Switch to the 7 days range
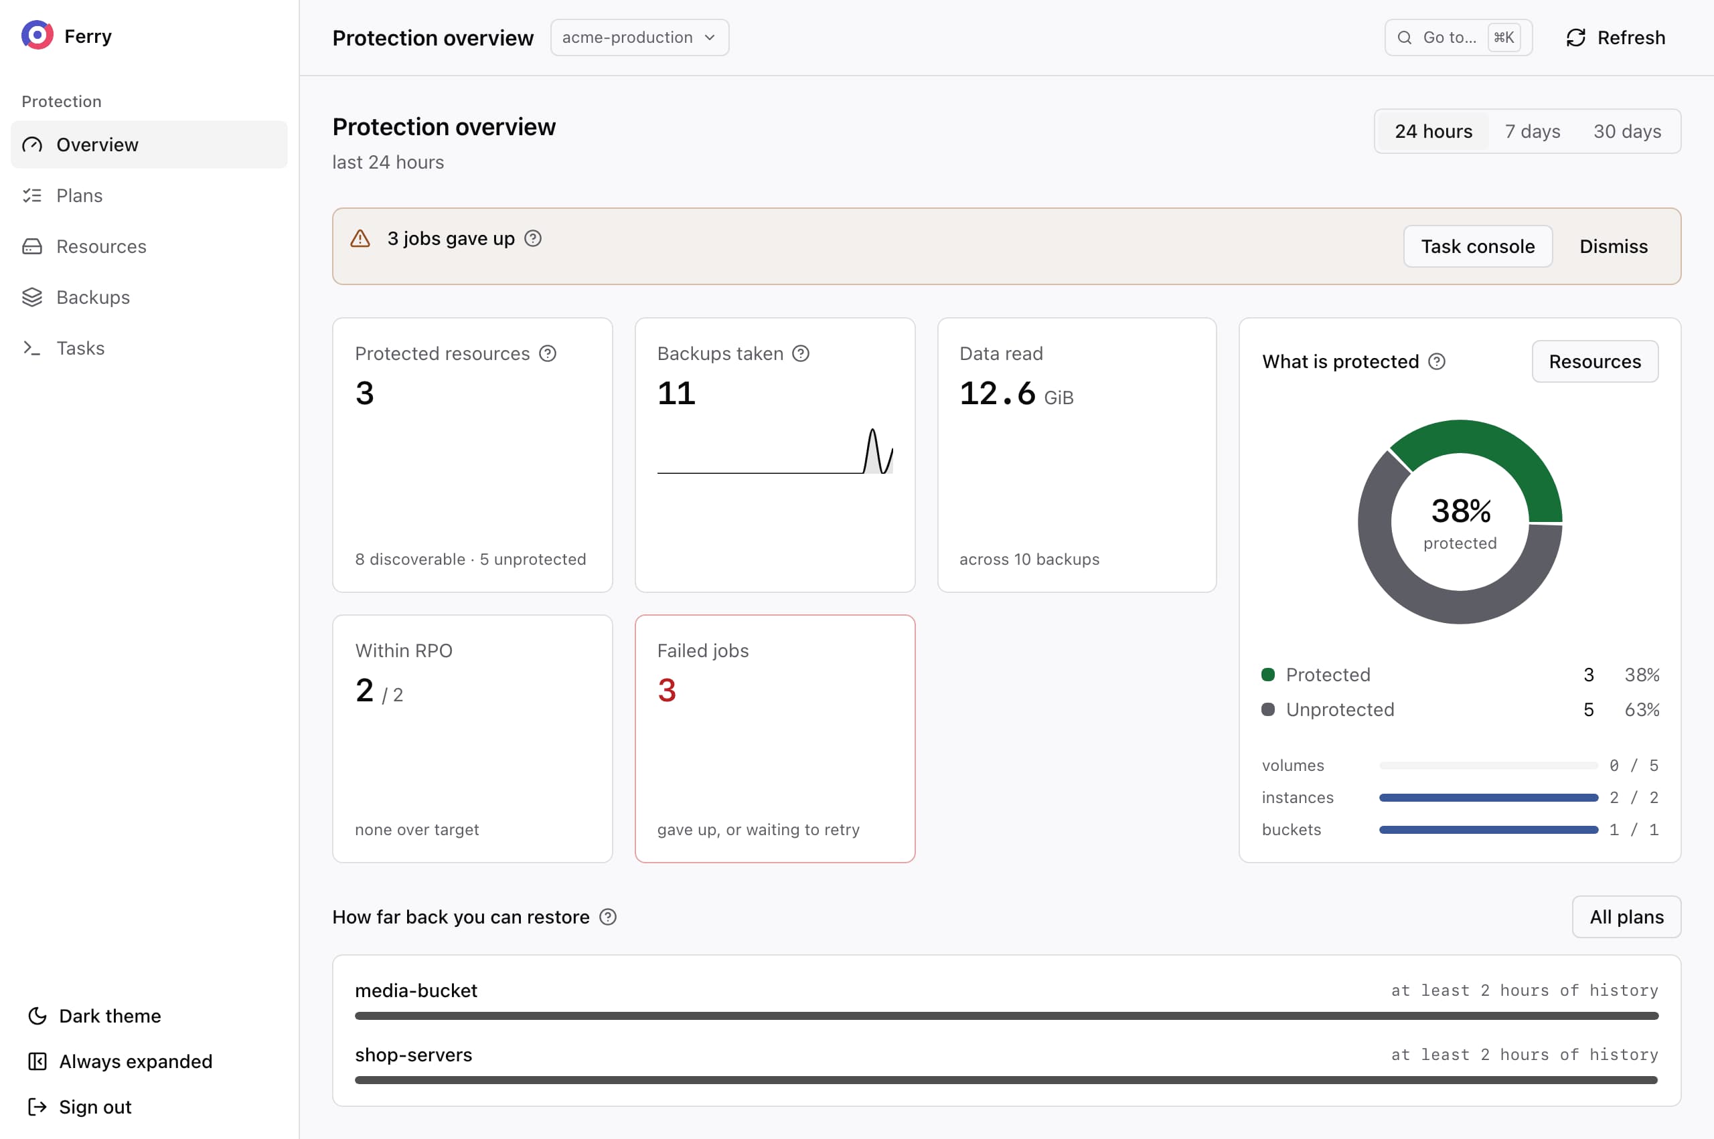This screenshot has width=1714, height=1139. click(x=1533, y=131)
